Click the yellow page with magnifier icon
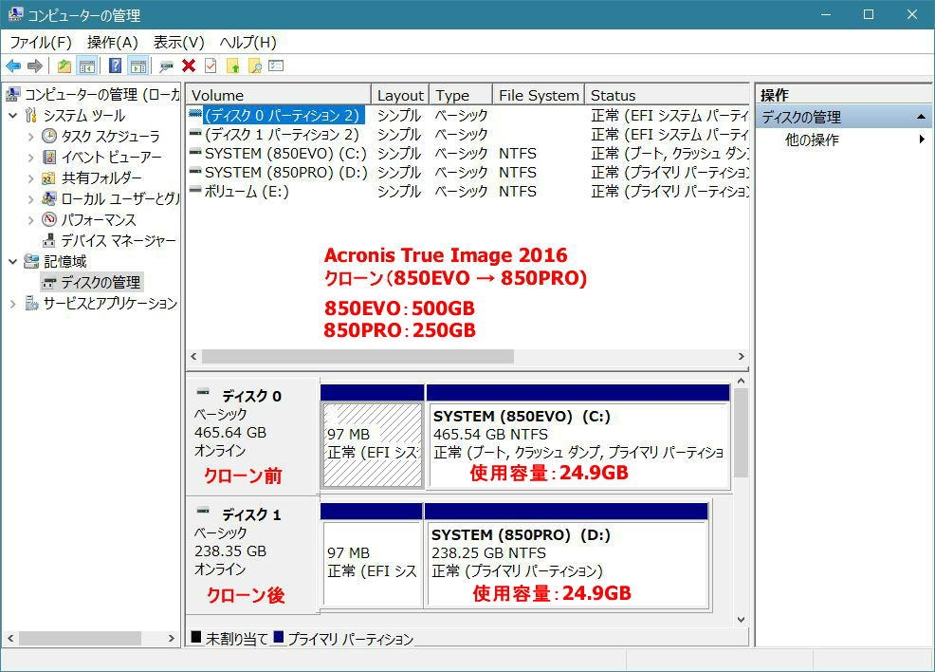 click(x=255, y=65)
